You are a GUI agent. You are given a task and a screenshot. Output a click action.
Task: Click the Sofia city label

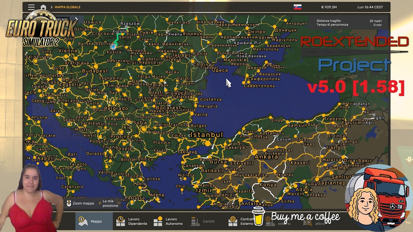click(140, 122)
